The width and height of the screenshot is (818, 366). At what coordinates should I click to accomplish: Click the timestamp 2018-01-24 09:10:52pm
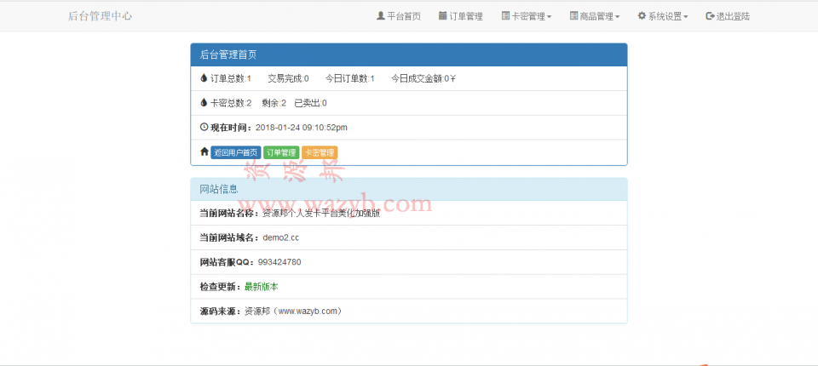click(x=302, y=127)
